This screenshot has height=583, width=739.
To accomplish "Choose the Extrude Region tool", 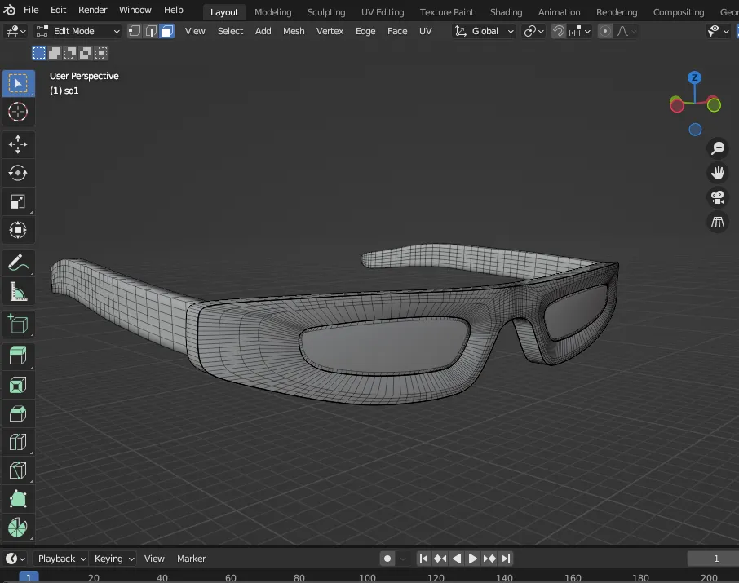I will 18,356.
